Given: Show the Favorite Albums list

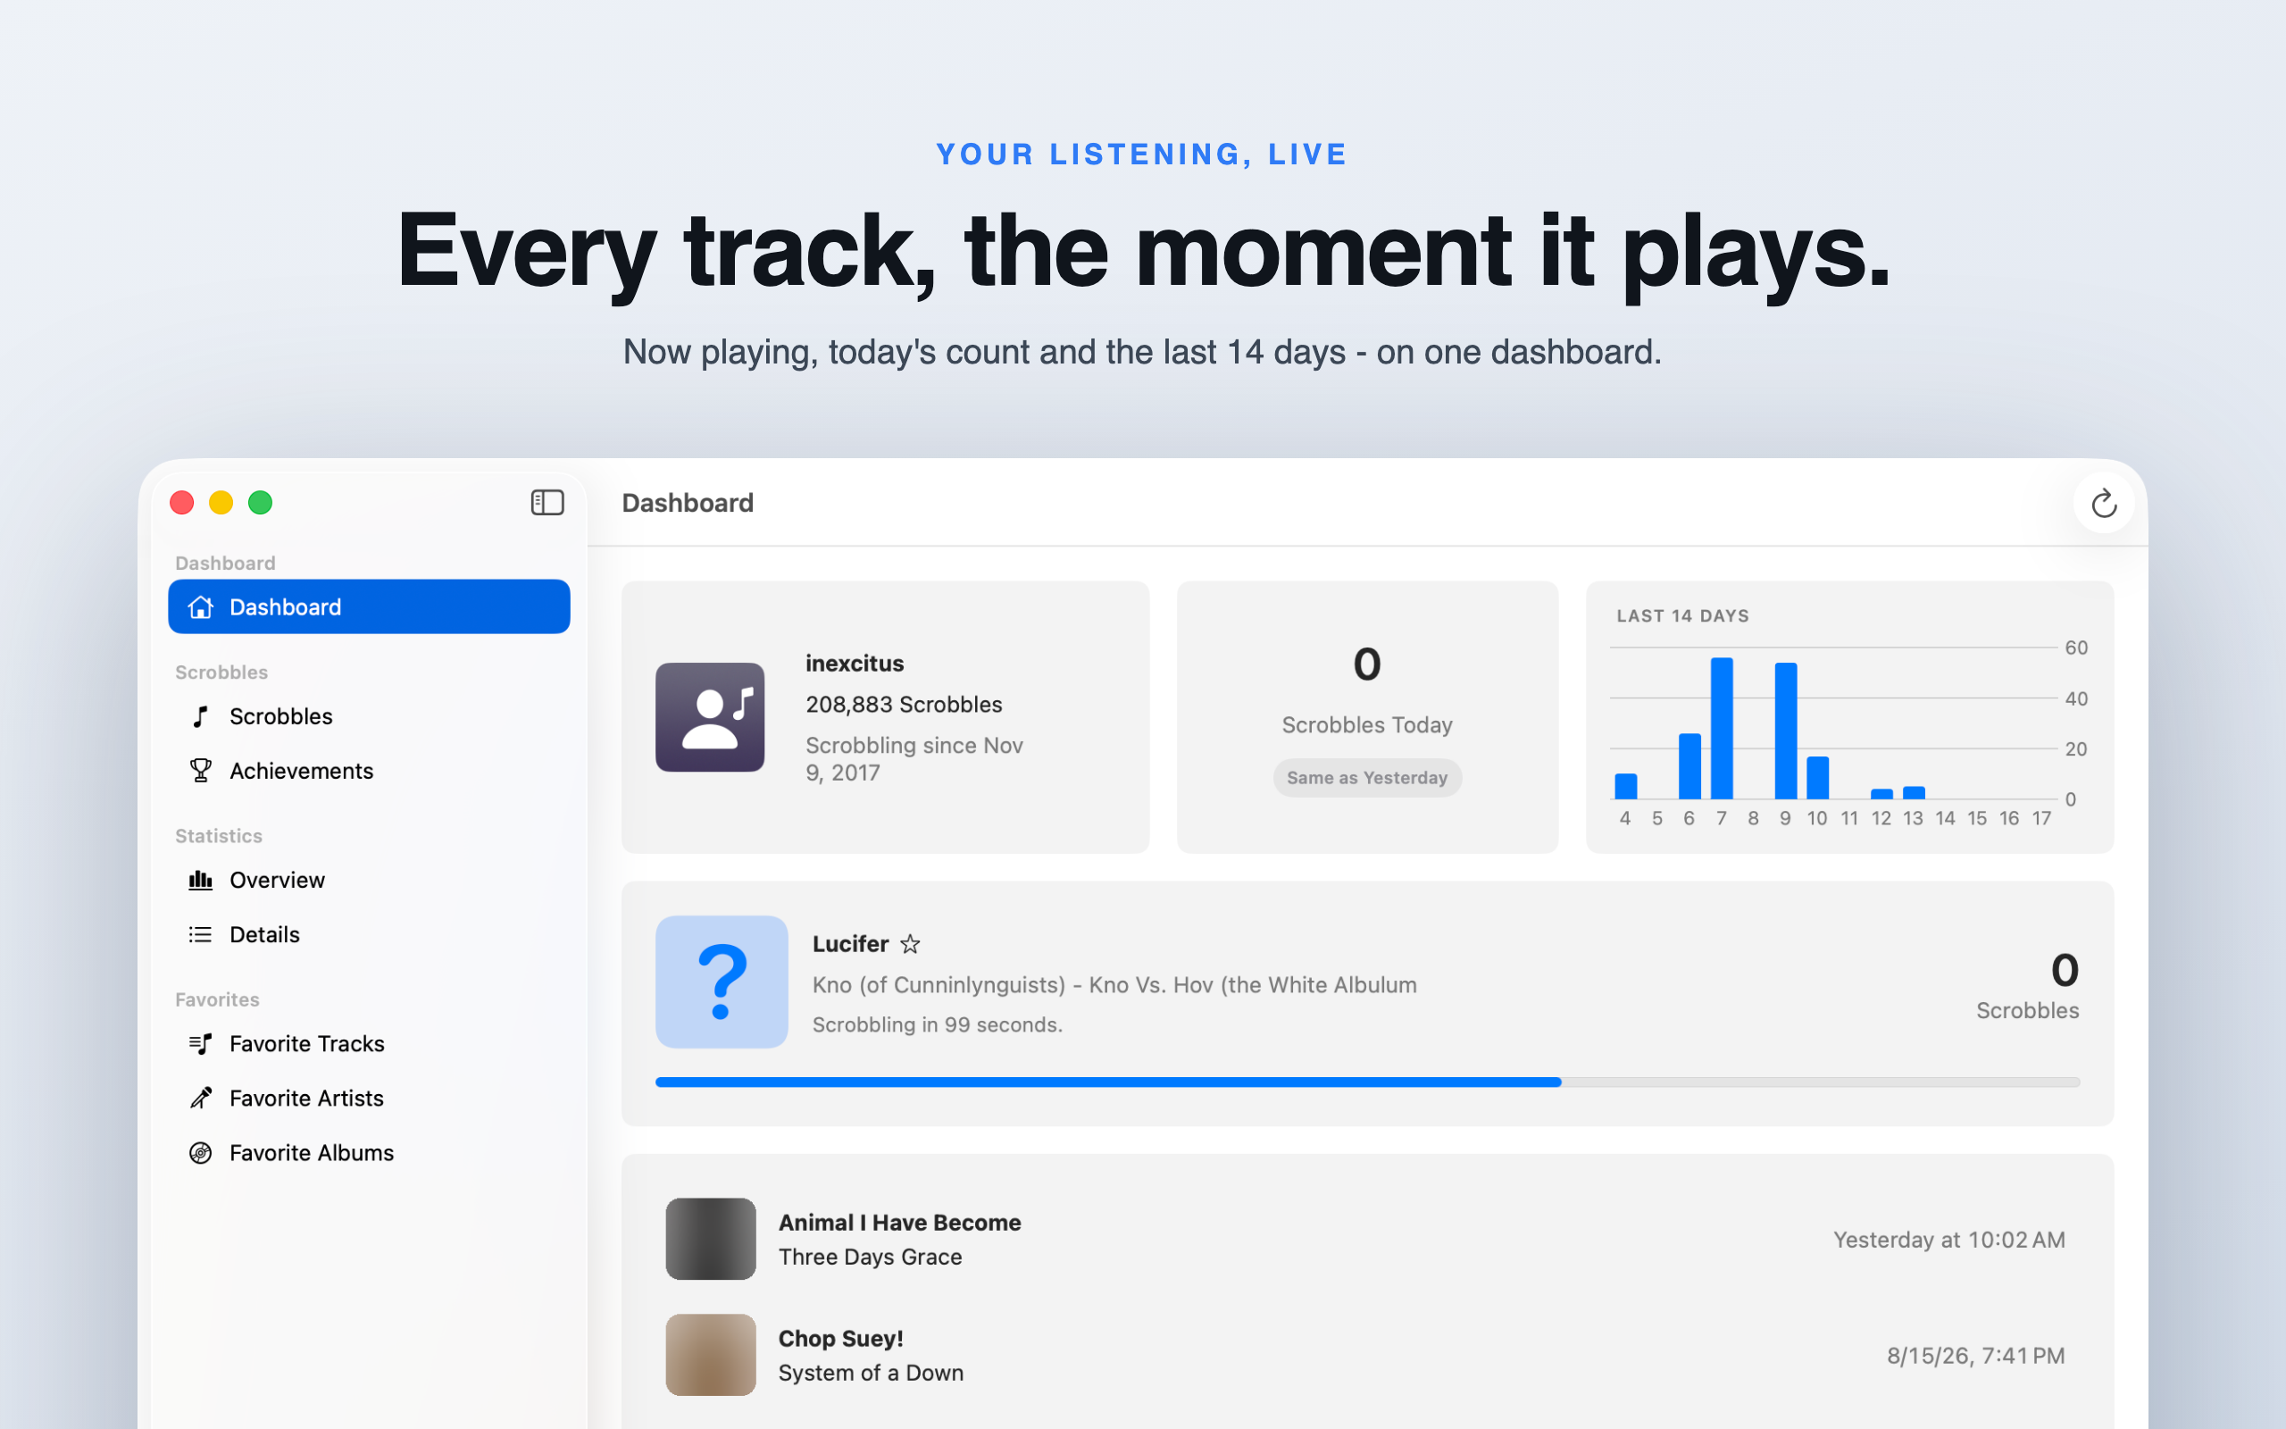Looking at the screenshot, I should 370,1153.
